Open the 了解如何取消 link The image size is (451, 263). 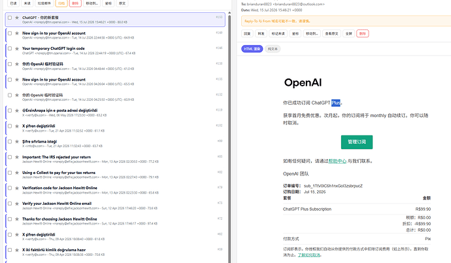click(309, 255)
